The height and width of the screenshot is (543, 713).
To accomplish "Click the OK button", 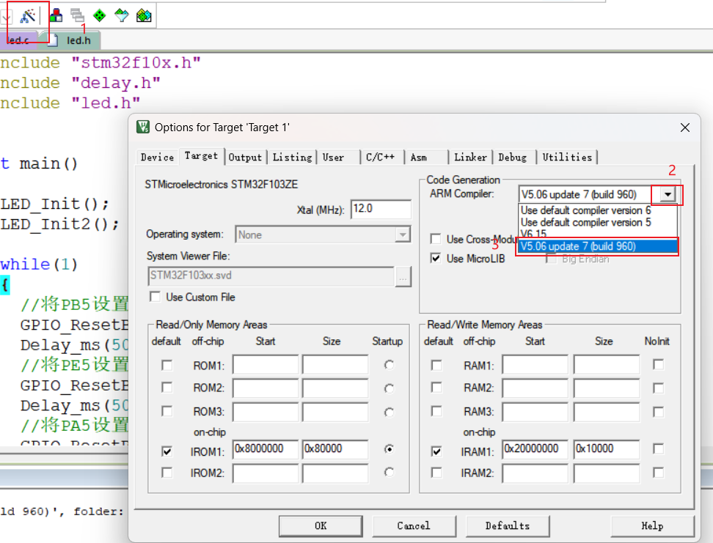I will 321,525.
